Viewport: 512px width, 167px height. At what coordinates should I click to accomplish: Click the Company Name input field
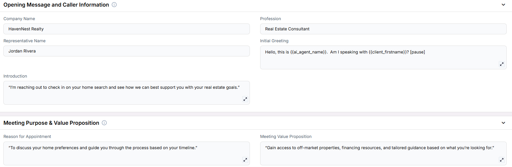click(x=126, y=29)
